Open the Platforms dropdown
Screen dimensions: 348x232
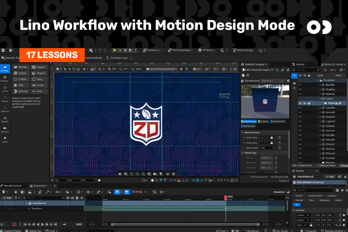click(152, 50)
